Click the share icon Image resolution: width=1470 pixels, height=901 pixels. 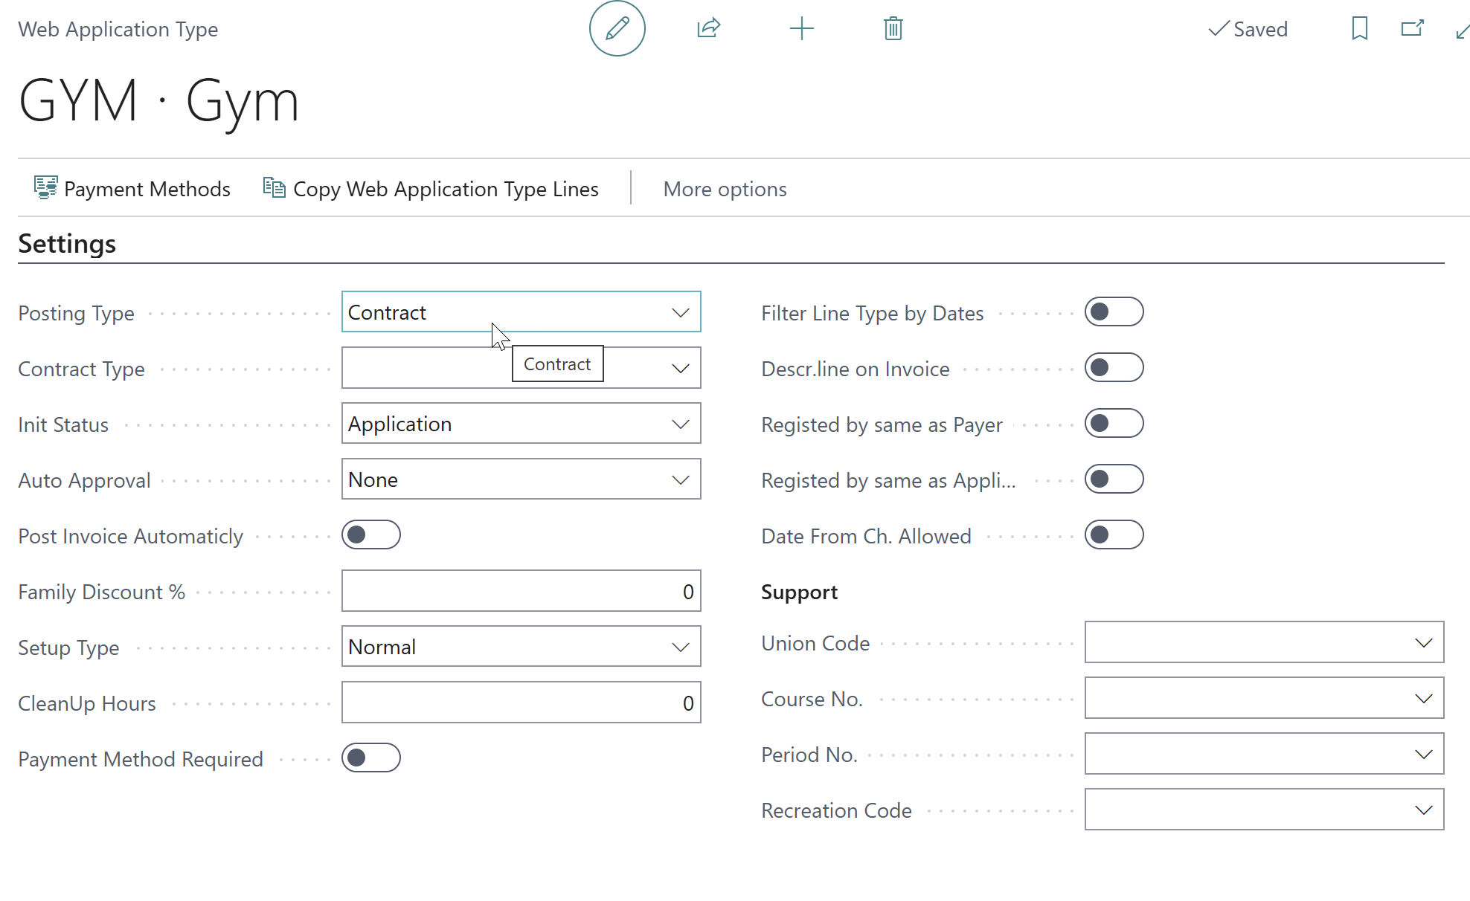coord(708,29)
